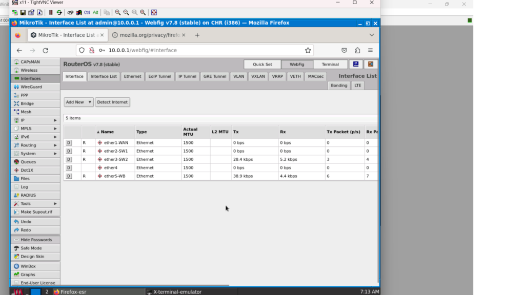Image resolution: width=525 pixels, height=295 pixels.
Task: Disable ether4 using its D button
Action: (69, 167)
